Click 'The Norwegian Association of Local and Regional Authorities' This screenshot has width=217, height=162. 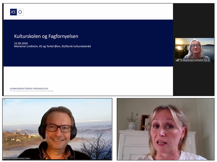pyautogui.click(x=32, y=91)
